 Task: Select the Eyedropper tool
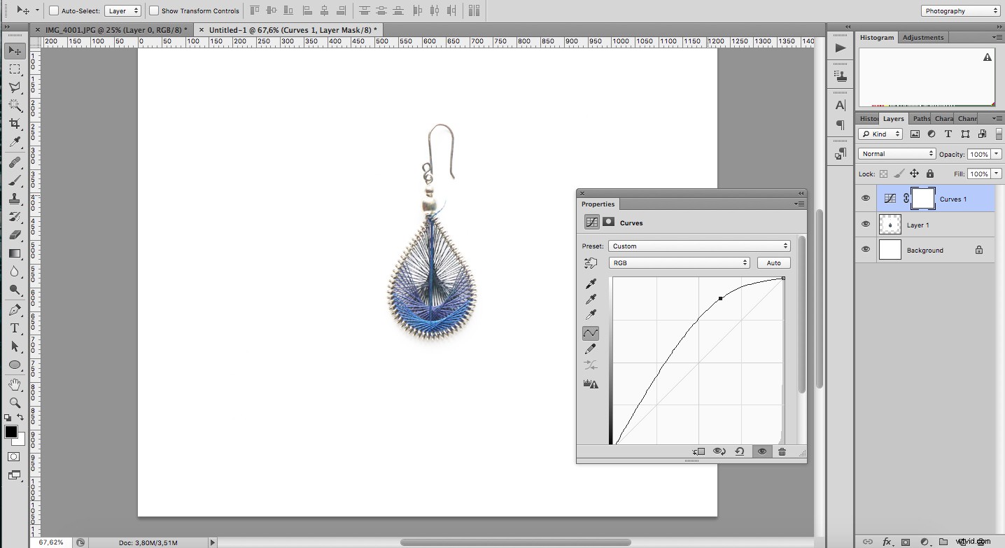[x=14, y=143]
